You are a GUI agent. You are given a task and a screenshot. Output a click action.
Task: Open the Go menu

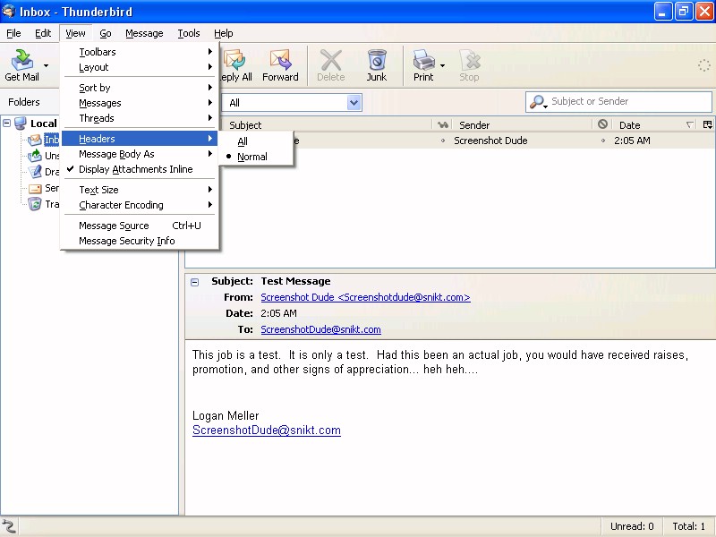point(106,33)
